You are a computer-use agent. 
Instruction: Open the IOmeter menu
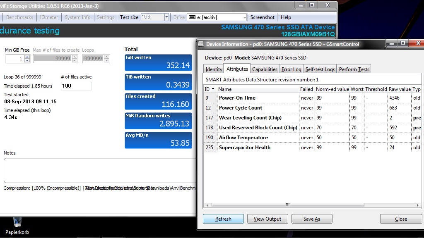point(49,17)
